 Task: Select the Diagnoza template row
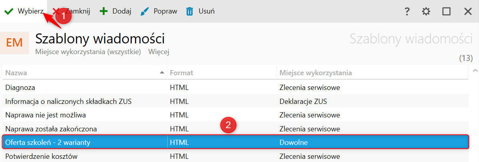[20, 88]
